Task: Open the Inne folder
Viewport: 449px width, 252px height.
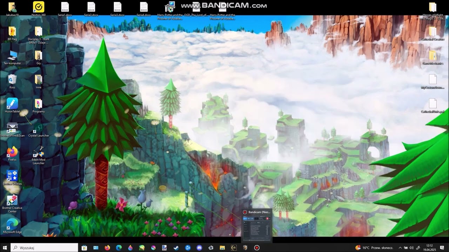Action: tap(39, 82)
